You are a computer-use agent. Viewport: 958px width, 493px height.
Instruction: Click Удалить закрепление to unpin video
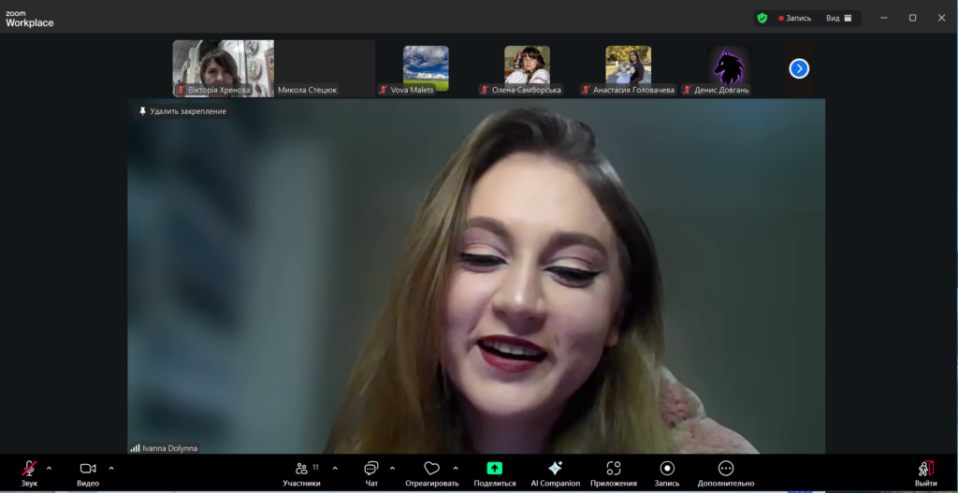pos(182,111)
